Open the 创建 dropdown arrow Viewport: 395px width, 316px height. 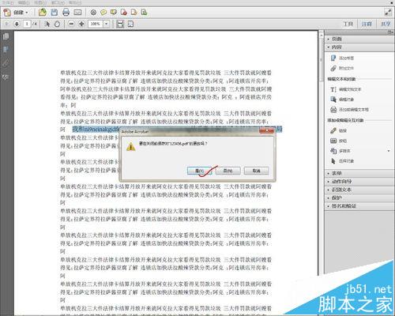(27, 13)
